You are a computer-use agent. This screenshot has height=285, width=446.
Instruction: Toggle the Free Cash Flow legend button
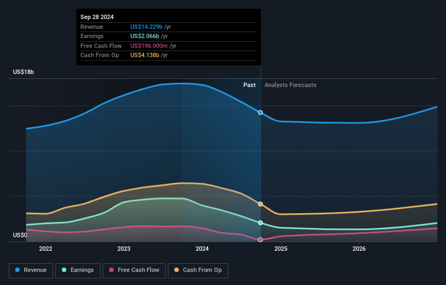click(134, 270)
